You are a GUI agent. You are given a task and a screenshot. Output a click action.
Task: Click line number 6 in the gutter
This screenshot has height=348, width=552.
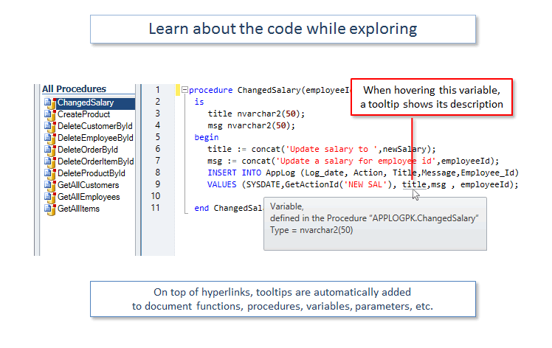pos(158,149)
